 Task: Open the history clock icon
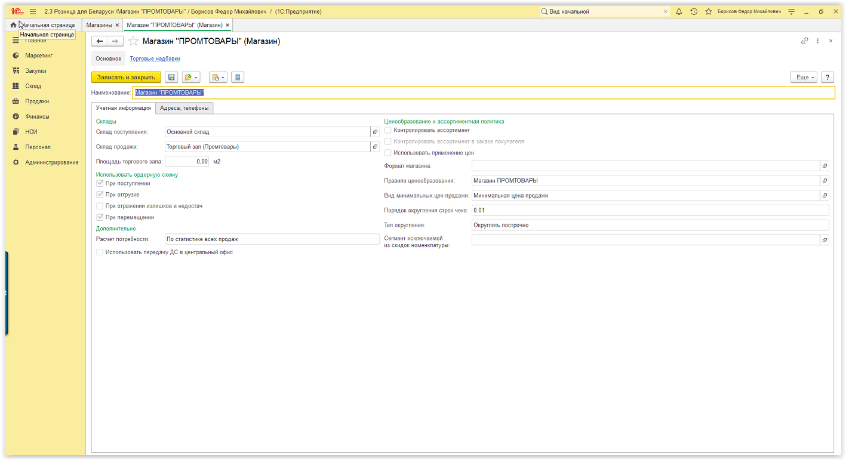click(694, 11)
